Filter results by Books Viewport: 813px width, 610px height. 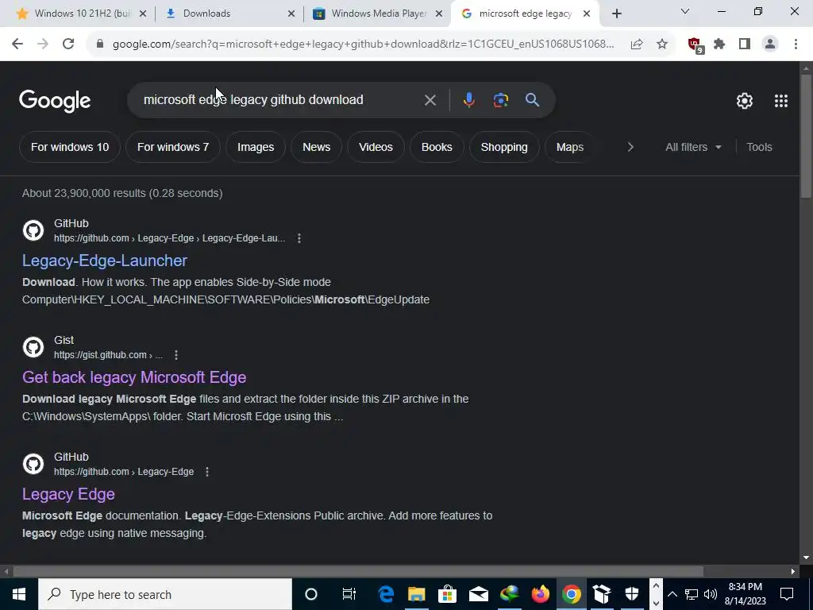point(437,147)
